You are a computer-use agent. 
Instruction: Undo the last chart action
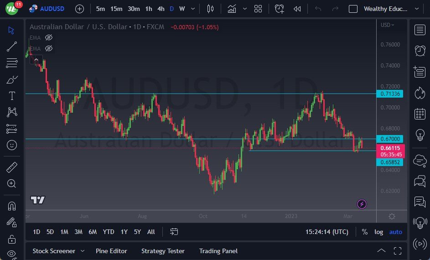coord(318,9)
